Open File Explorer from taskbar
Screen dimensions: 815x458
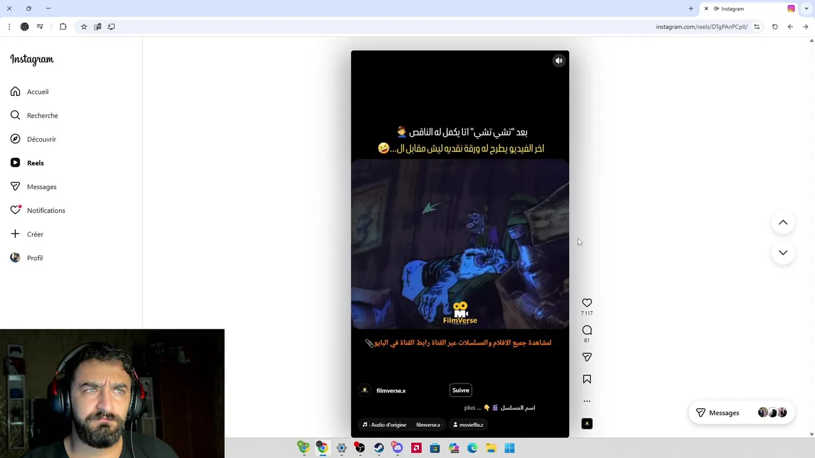click(x=491, y=448)
